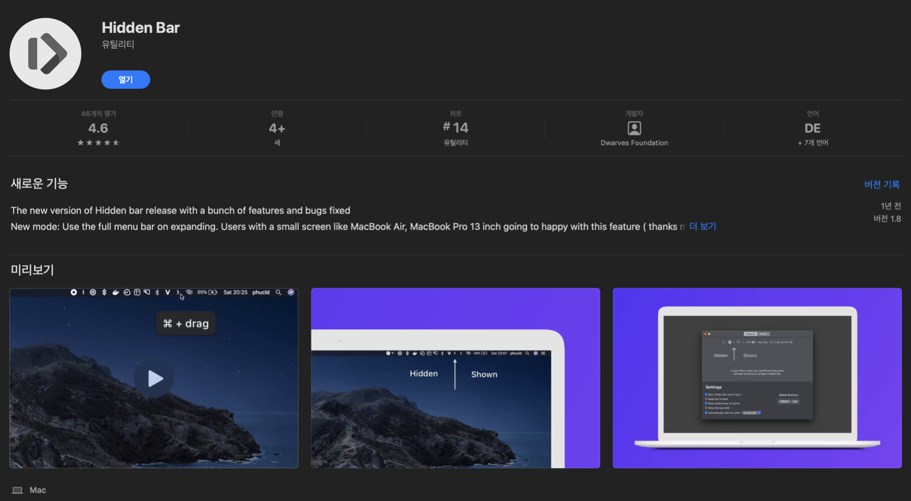The width and height of the screenshot is (911, 501).
Task: Click the Hidden Bar app icon
Action: [45, 54]
